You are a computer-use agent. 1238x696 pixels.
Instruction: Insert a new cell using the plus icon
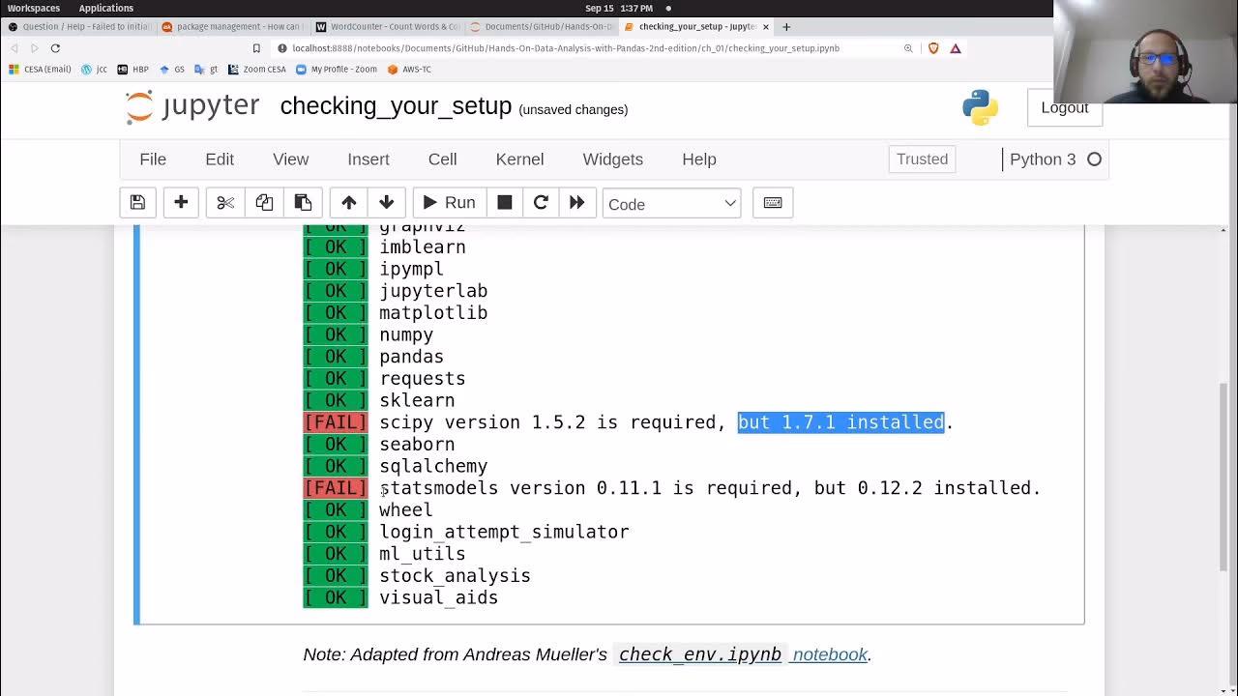[x=181, y=202]
